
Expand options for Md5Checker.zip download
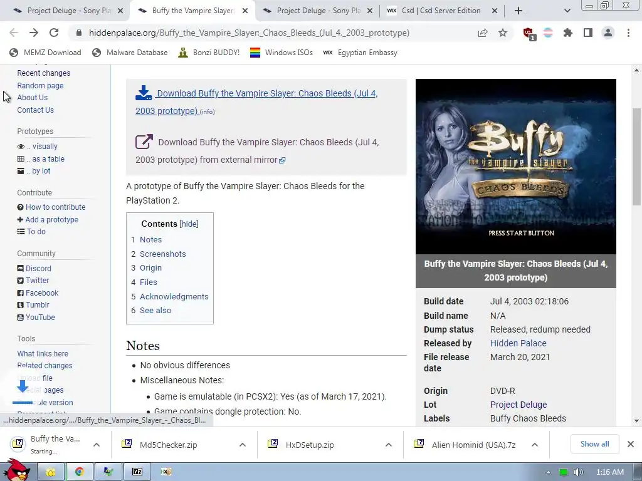click(x=243, y=445)
